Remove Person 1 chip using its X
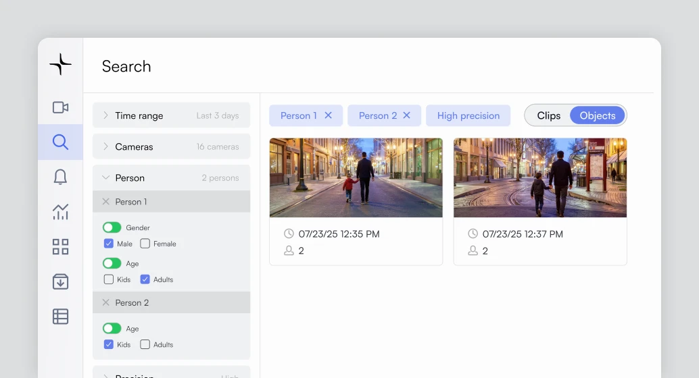 pos(328,115)
